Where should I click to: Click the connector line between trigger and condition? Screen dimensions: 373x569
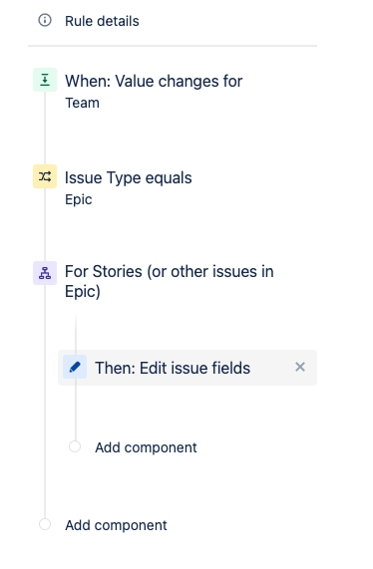point(45,129)
